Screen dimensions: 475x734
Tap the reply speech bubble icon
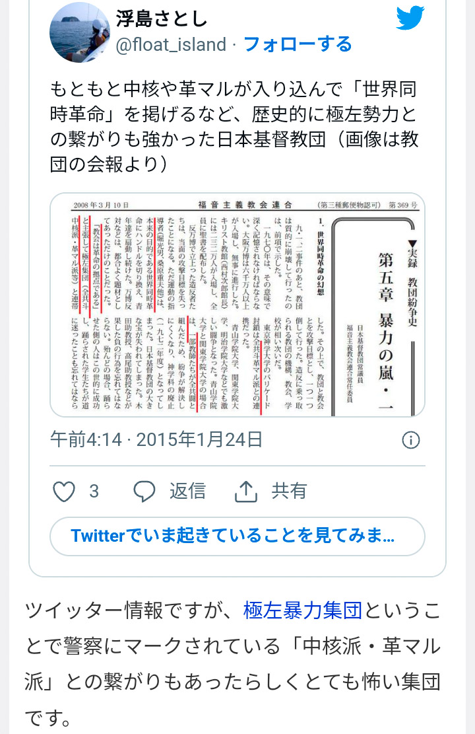coord(144,492)
